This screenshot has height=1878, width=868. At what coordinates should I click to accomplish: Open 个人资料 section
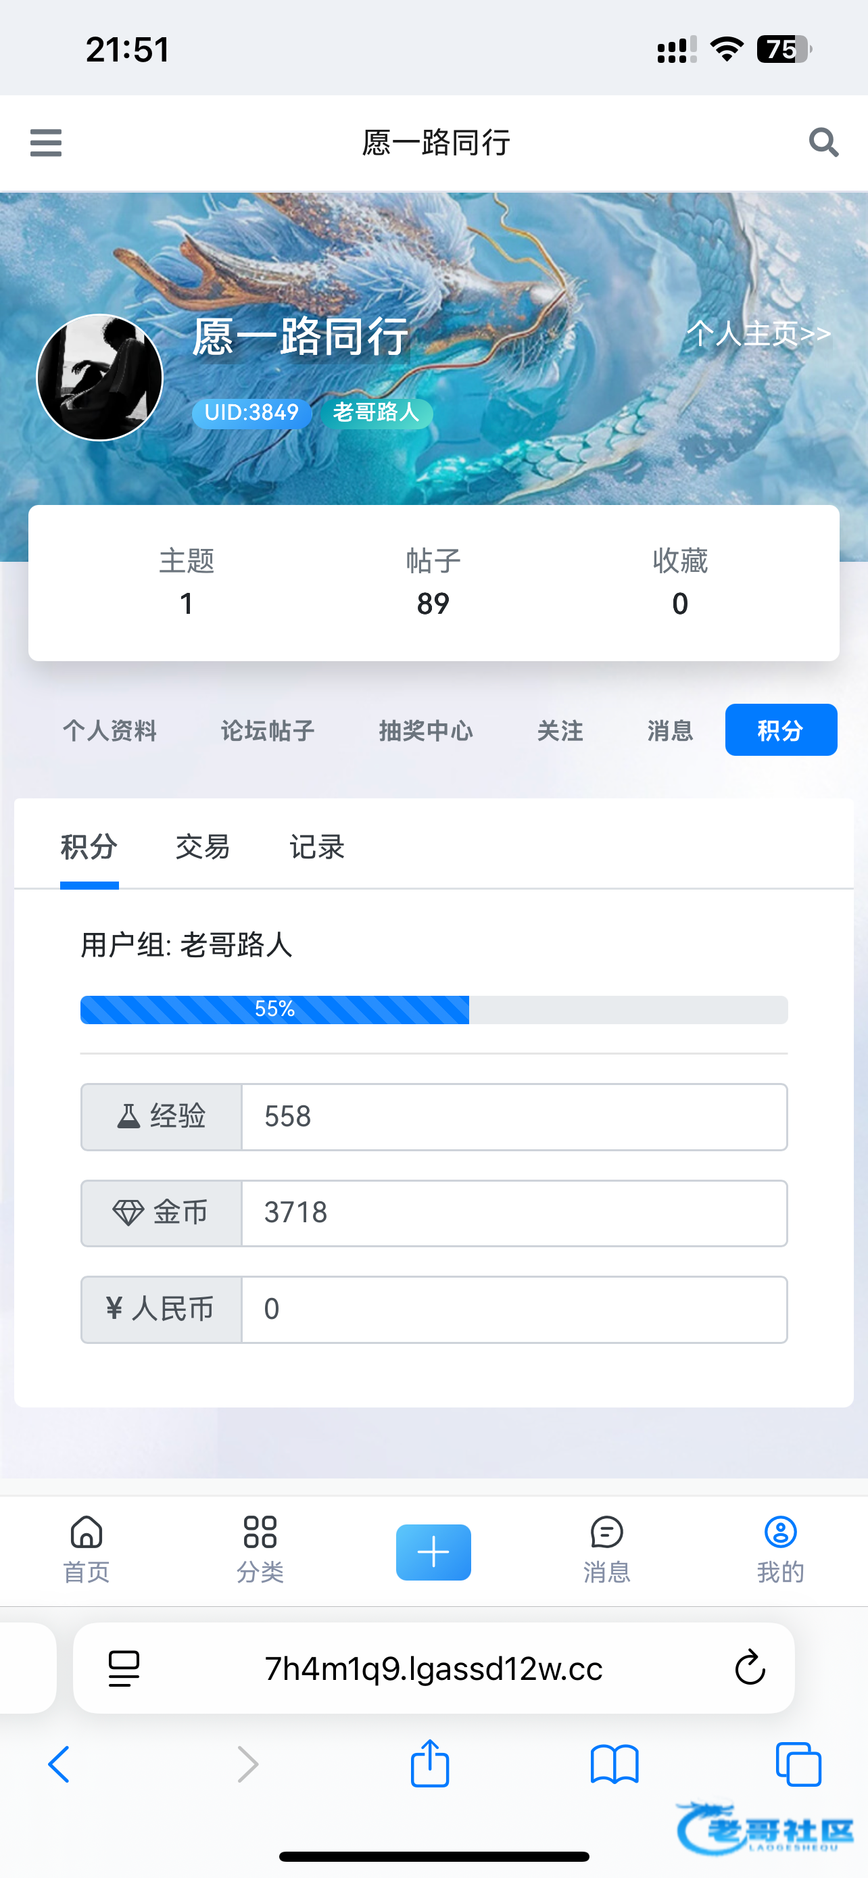pos(110,731)
